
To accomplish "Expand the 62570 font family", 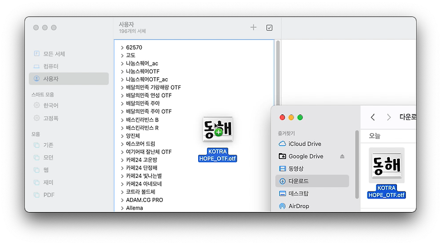I will tap(122, 47).
